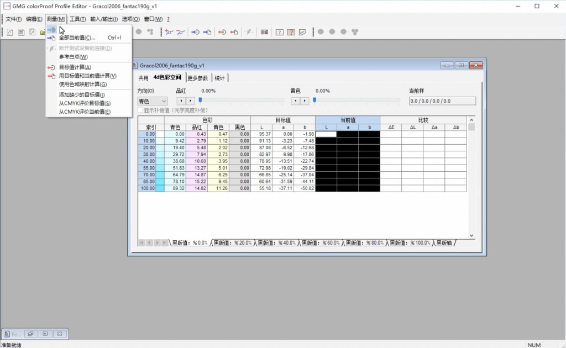Click the question mark help toolbar icon

coord(279,32)
